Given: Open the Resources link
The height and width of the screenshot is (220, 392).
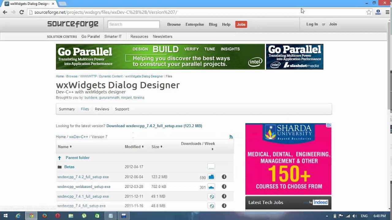Looking at the screenshot, I should tap(139, 36).
